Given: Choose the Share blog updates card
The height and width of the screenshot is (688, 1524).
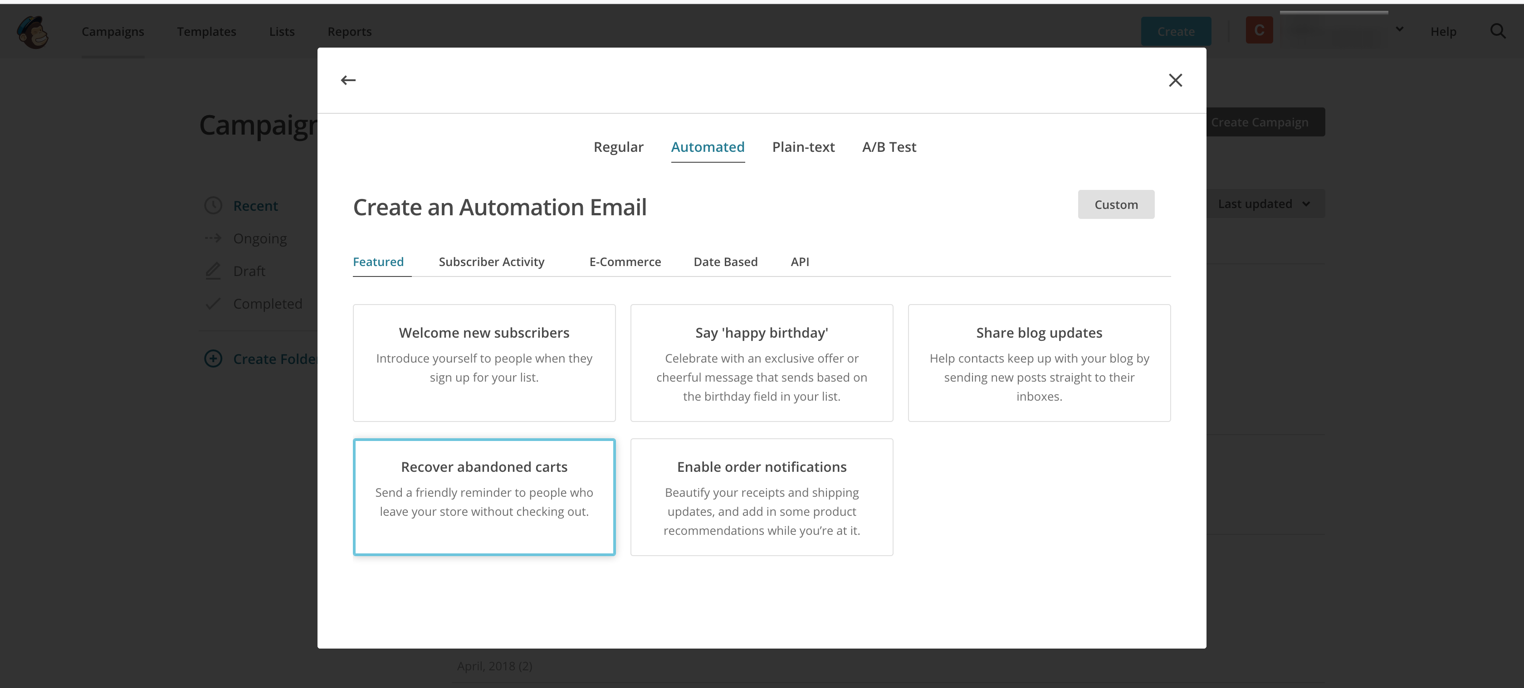Looking at the screenshot, I should pos(1039,363).
